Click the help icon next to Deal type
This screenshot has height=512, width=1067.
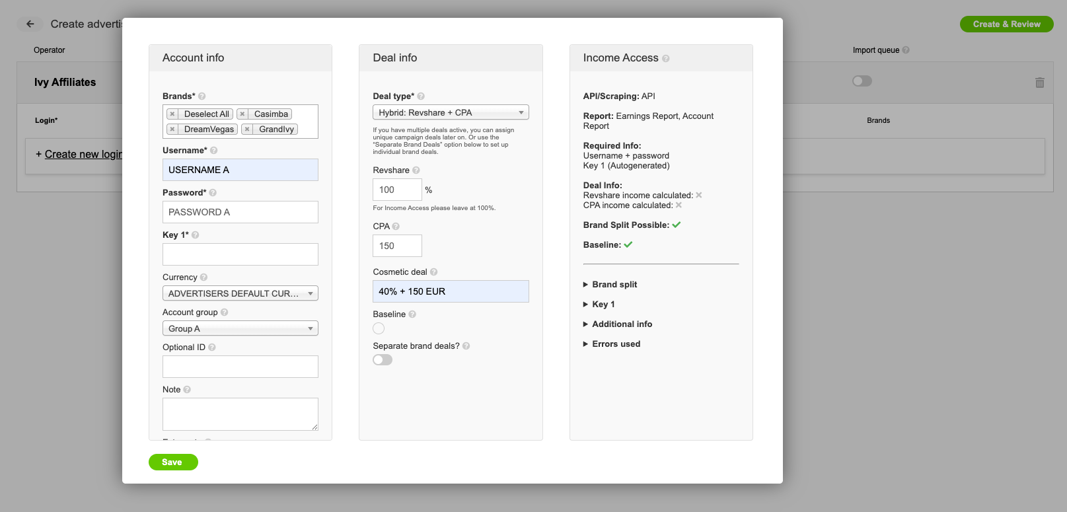tap(421, 96)
